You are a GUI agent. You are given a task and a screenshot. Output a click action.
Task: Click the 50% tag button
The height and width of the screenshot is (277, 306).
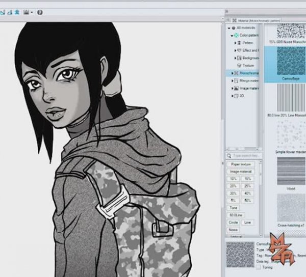click(247, 201)
